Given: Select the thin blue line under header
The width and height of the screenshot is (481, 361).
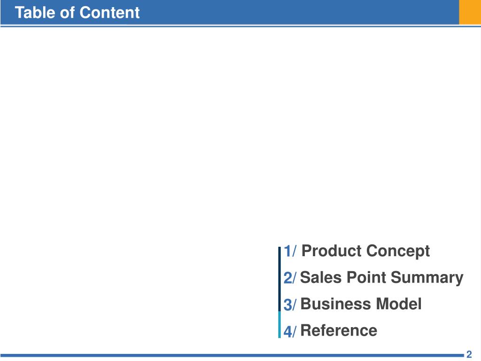Looking at the screenshot, I should point(240,26).
